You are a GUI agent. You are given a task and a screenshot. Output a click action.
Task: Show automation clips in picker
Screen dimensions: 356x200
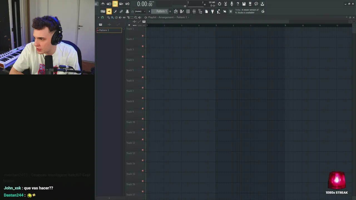(118, 24)
